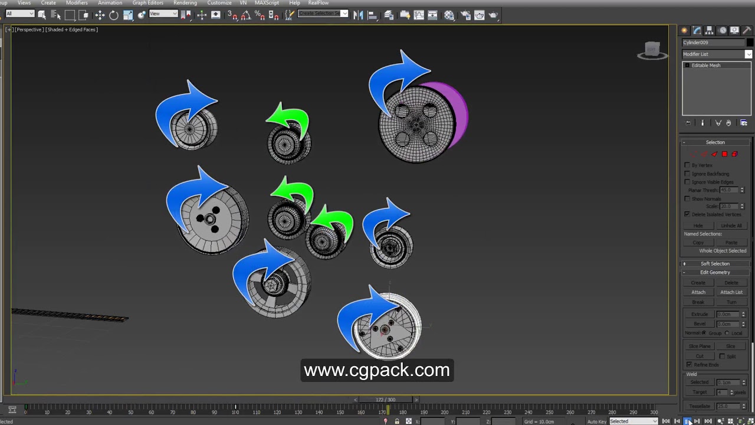Enable Ignore Visible Edges checkbox

[687, 182]
